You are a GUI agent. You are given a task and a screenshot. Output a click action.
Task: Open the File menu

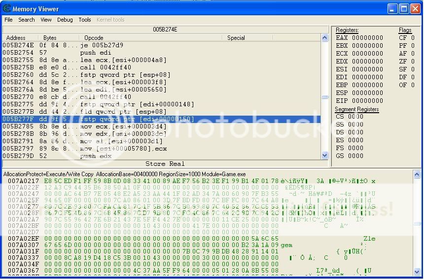(x=8, y=20)
